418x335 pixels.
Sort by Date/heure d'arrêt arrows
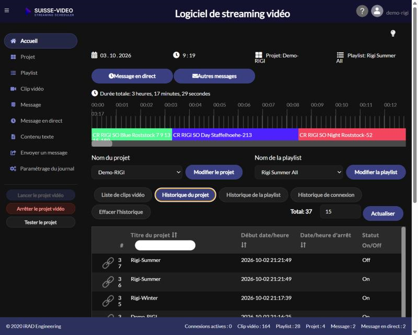click(x=303, y=245)
